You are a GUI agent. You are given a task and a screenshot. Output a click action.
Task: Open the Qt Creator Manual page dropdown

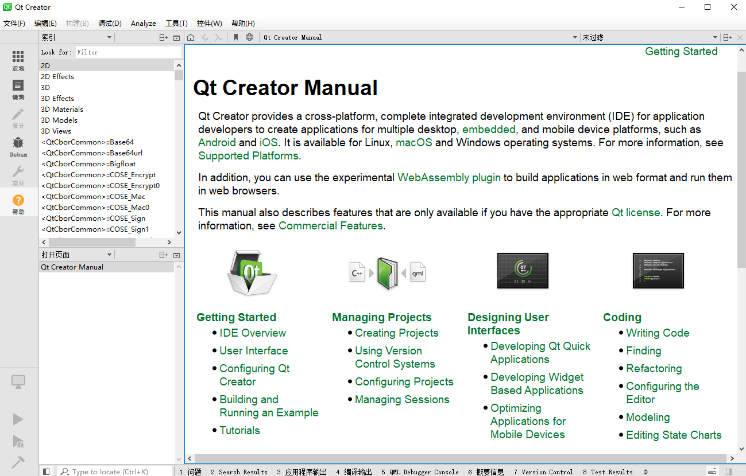click(x=420, y=37)
